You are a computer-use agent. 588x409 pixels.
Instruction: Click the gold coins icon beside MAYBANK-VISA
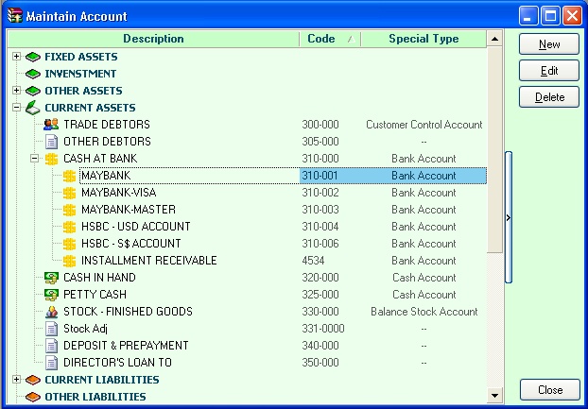point(69,193)
